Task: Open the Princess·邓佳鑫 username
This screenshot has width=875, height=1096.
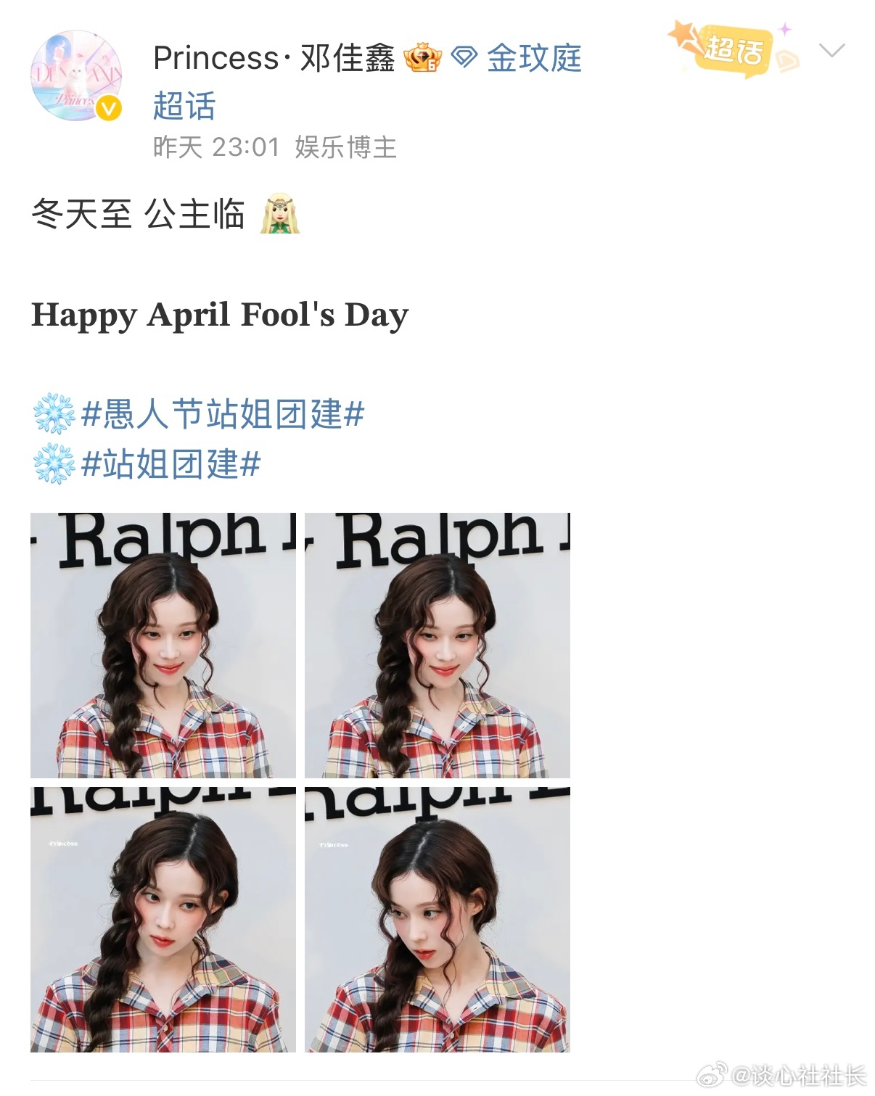Action: click(x=274, y=58)
